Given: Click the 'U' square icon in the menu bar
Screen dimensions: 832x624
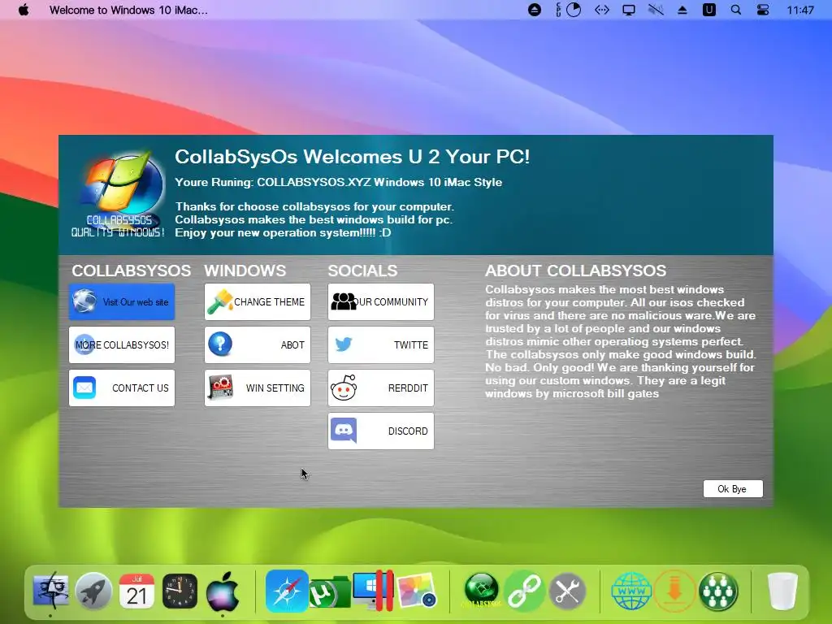Looking at the screenshot, I should [709, 10].
